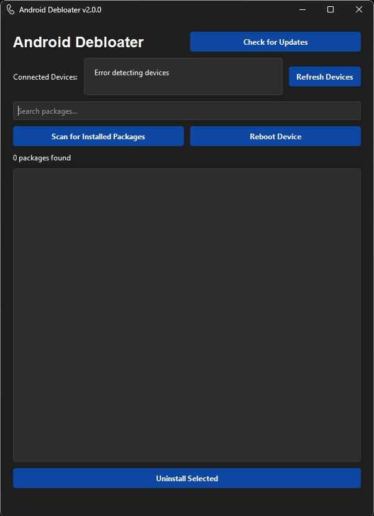Start Scan for Installed Packages
The width and height of the screenshot is (374, 516).
click(98, 136)
